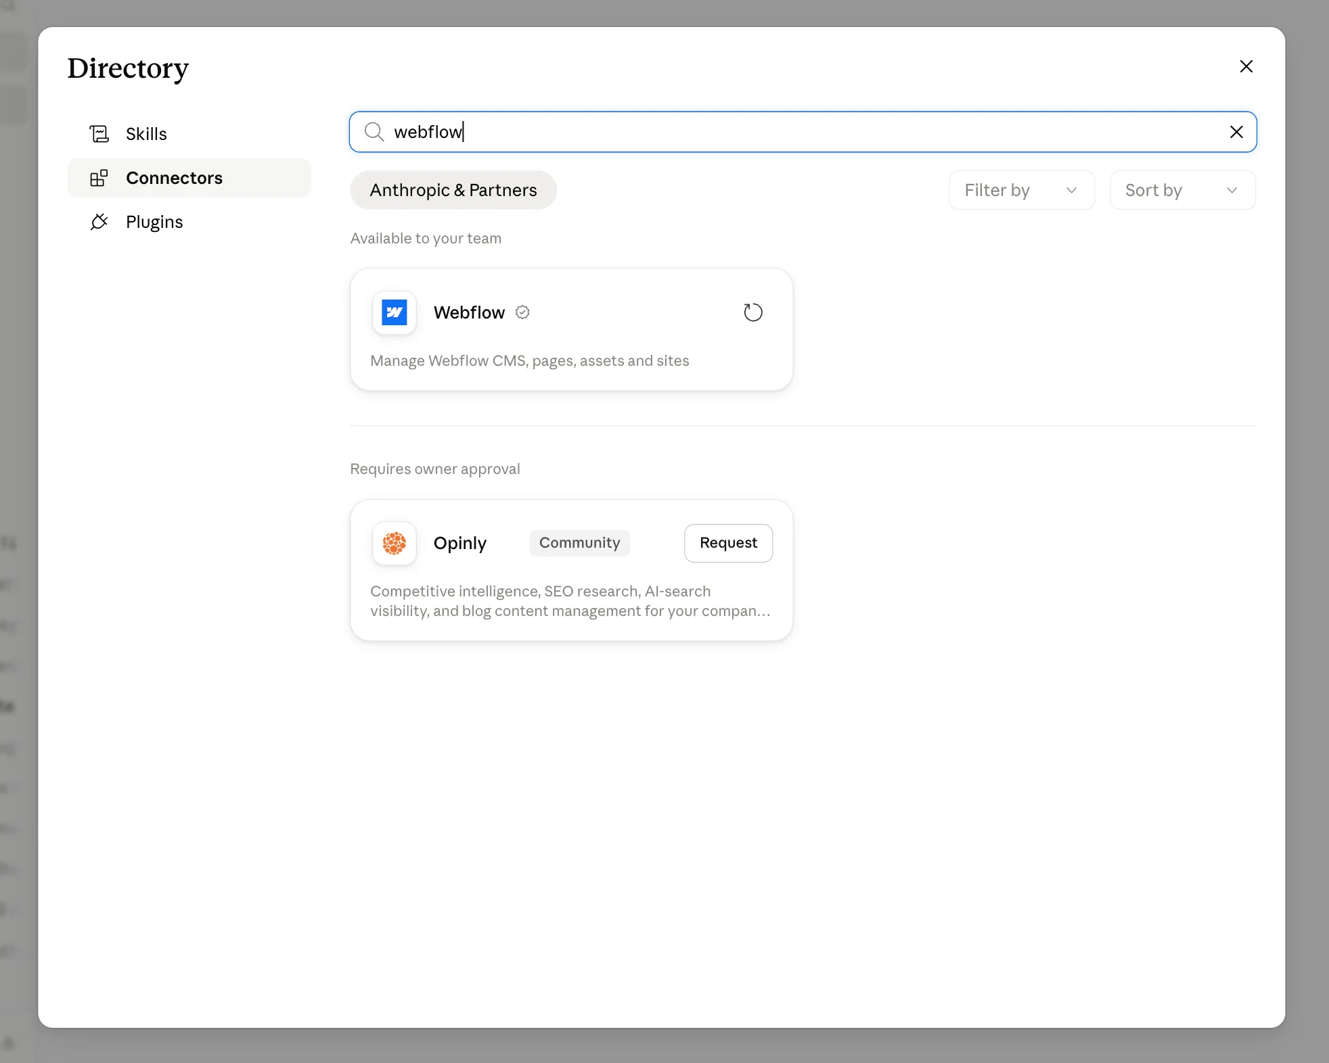Viewport: 1329px width, 1063px height.
Task: Select the Connectors section
Action: [189, 178]
